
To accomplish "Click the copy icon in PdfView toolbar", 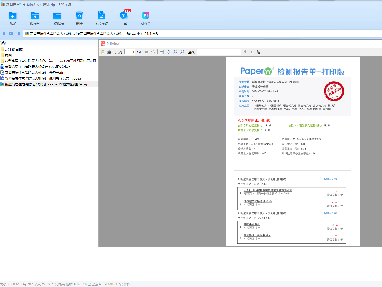I will pos(103,52).
